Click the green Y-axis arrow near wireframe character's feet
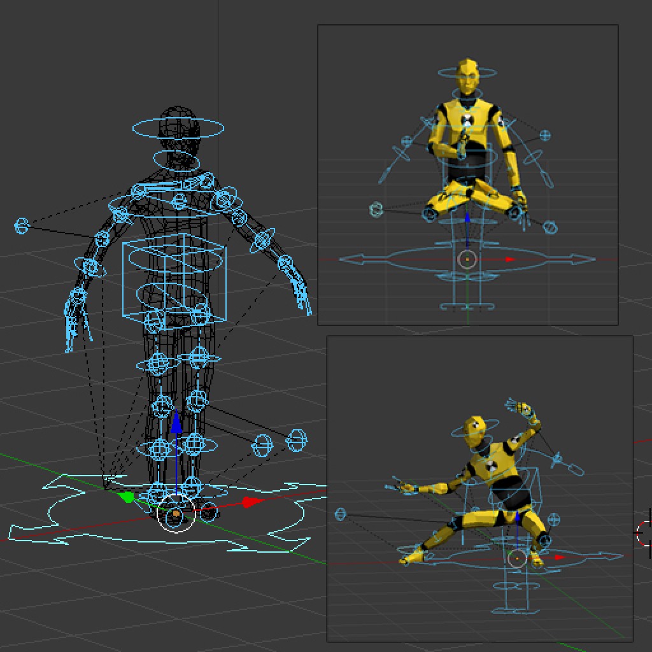 coord(126,497)
